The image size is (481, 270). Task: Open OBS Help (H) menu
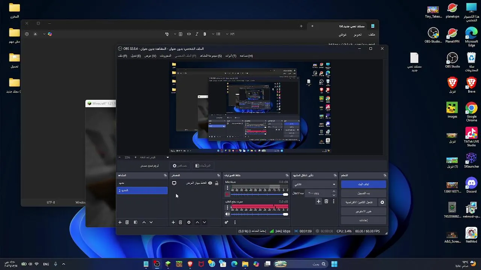click(x=246, y=56)
